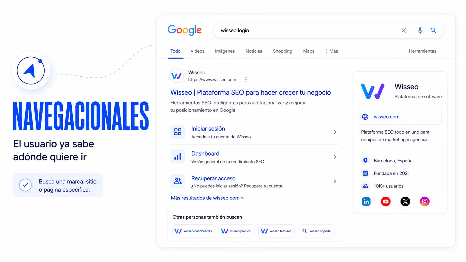Open the Recuperar acceso sitelink
This screenshot has height=262, width=466.
coord(213,178)
